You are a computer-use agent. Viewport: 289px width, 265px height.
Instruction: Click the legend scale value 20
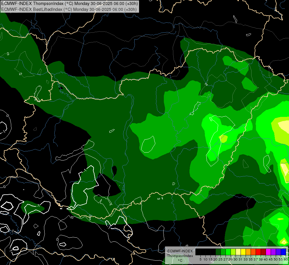pos(215,259)
